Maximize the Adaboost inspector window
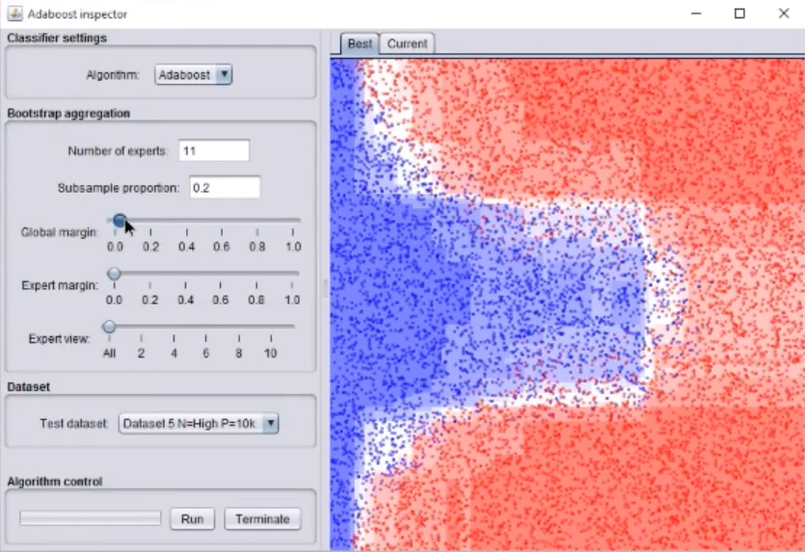The width and height of the screenshot is (805, 552). tap(739, 13)
